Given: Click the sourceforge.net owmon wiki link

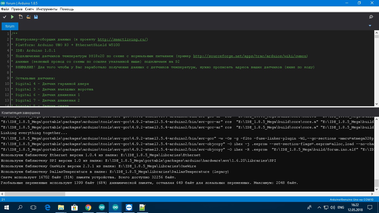Looking at the screenshot, I should 250,56.
